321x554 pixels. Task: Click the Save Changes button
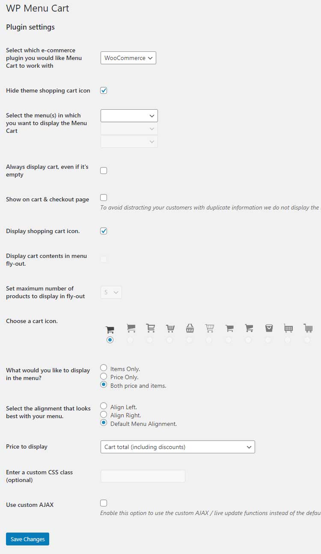click(x=27, y=539)
